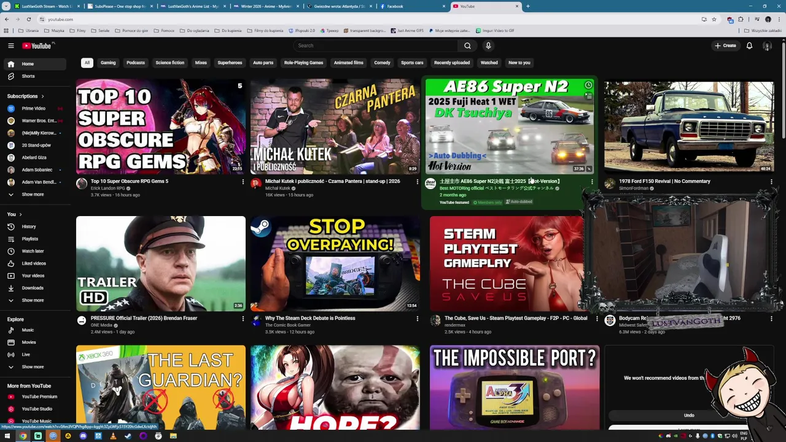This screenshot has width=786, height=442.
Task: Expand Show more under the You section
Action: click(34, 300)
